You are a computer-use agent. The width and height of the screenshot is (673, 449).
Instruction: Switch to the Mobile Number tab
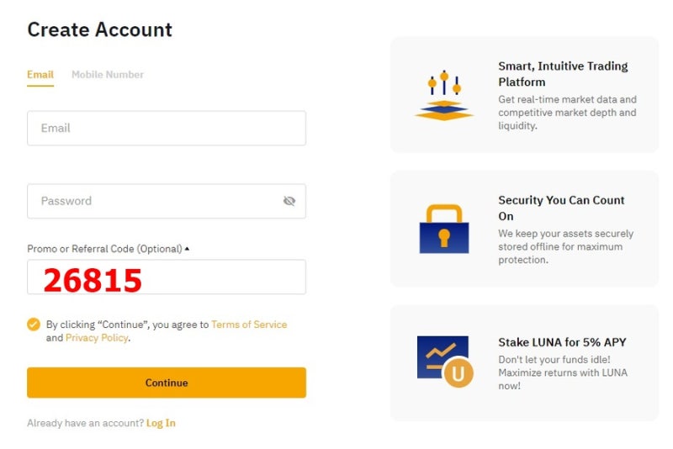(108, 75)
